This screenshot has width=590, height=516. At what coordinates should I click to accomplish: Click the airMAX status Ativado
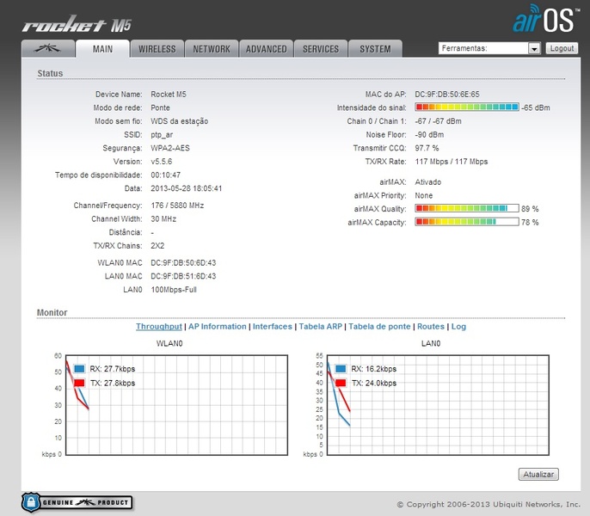(427, 182)
